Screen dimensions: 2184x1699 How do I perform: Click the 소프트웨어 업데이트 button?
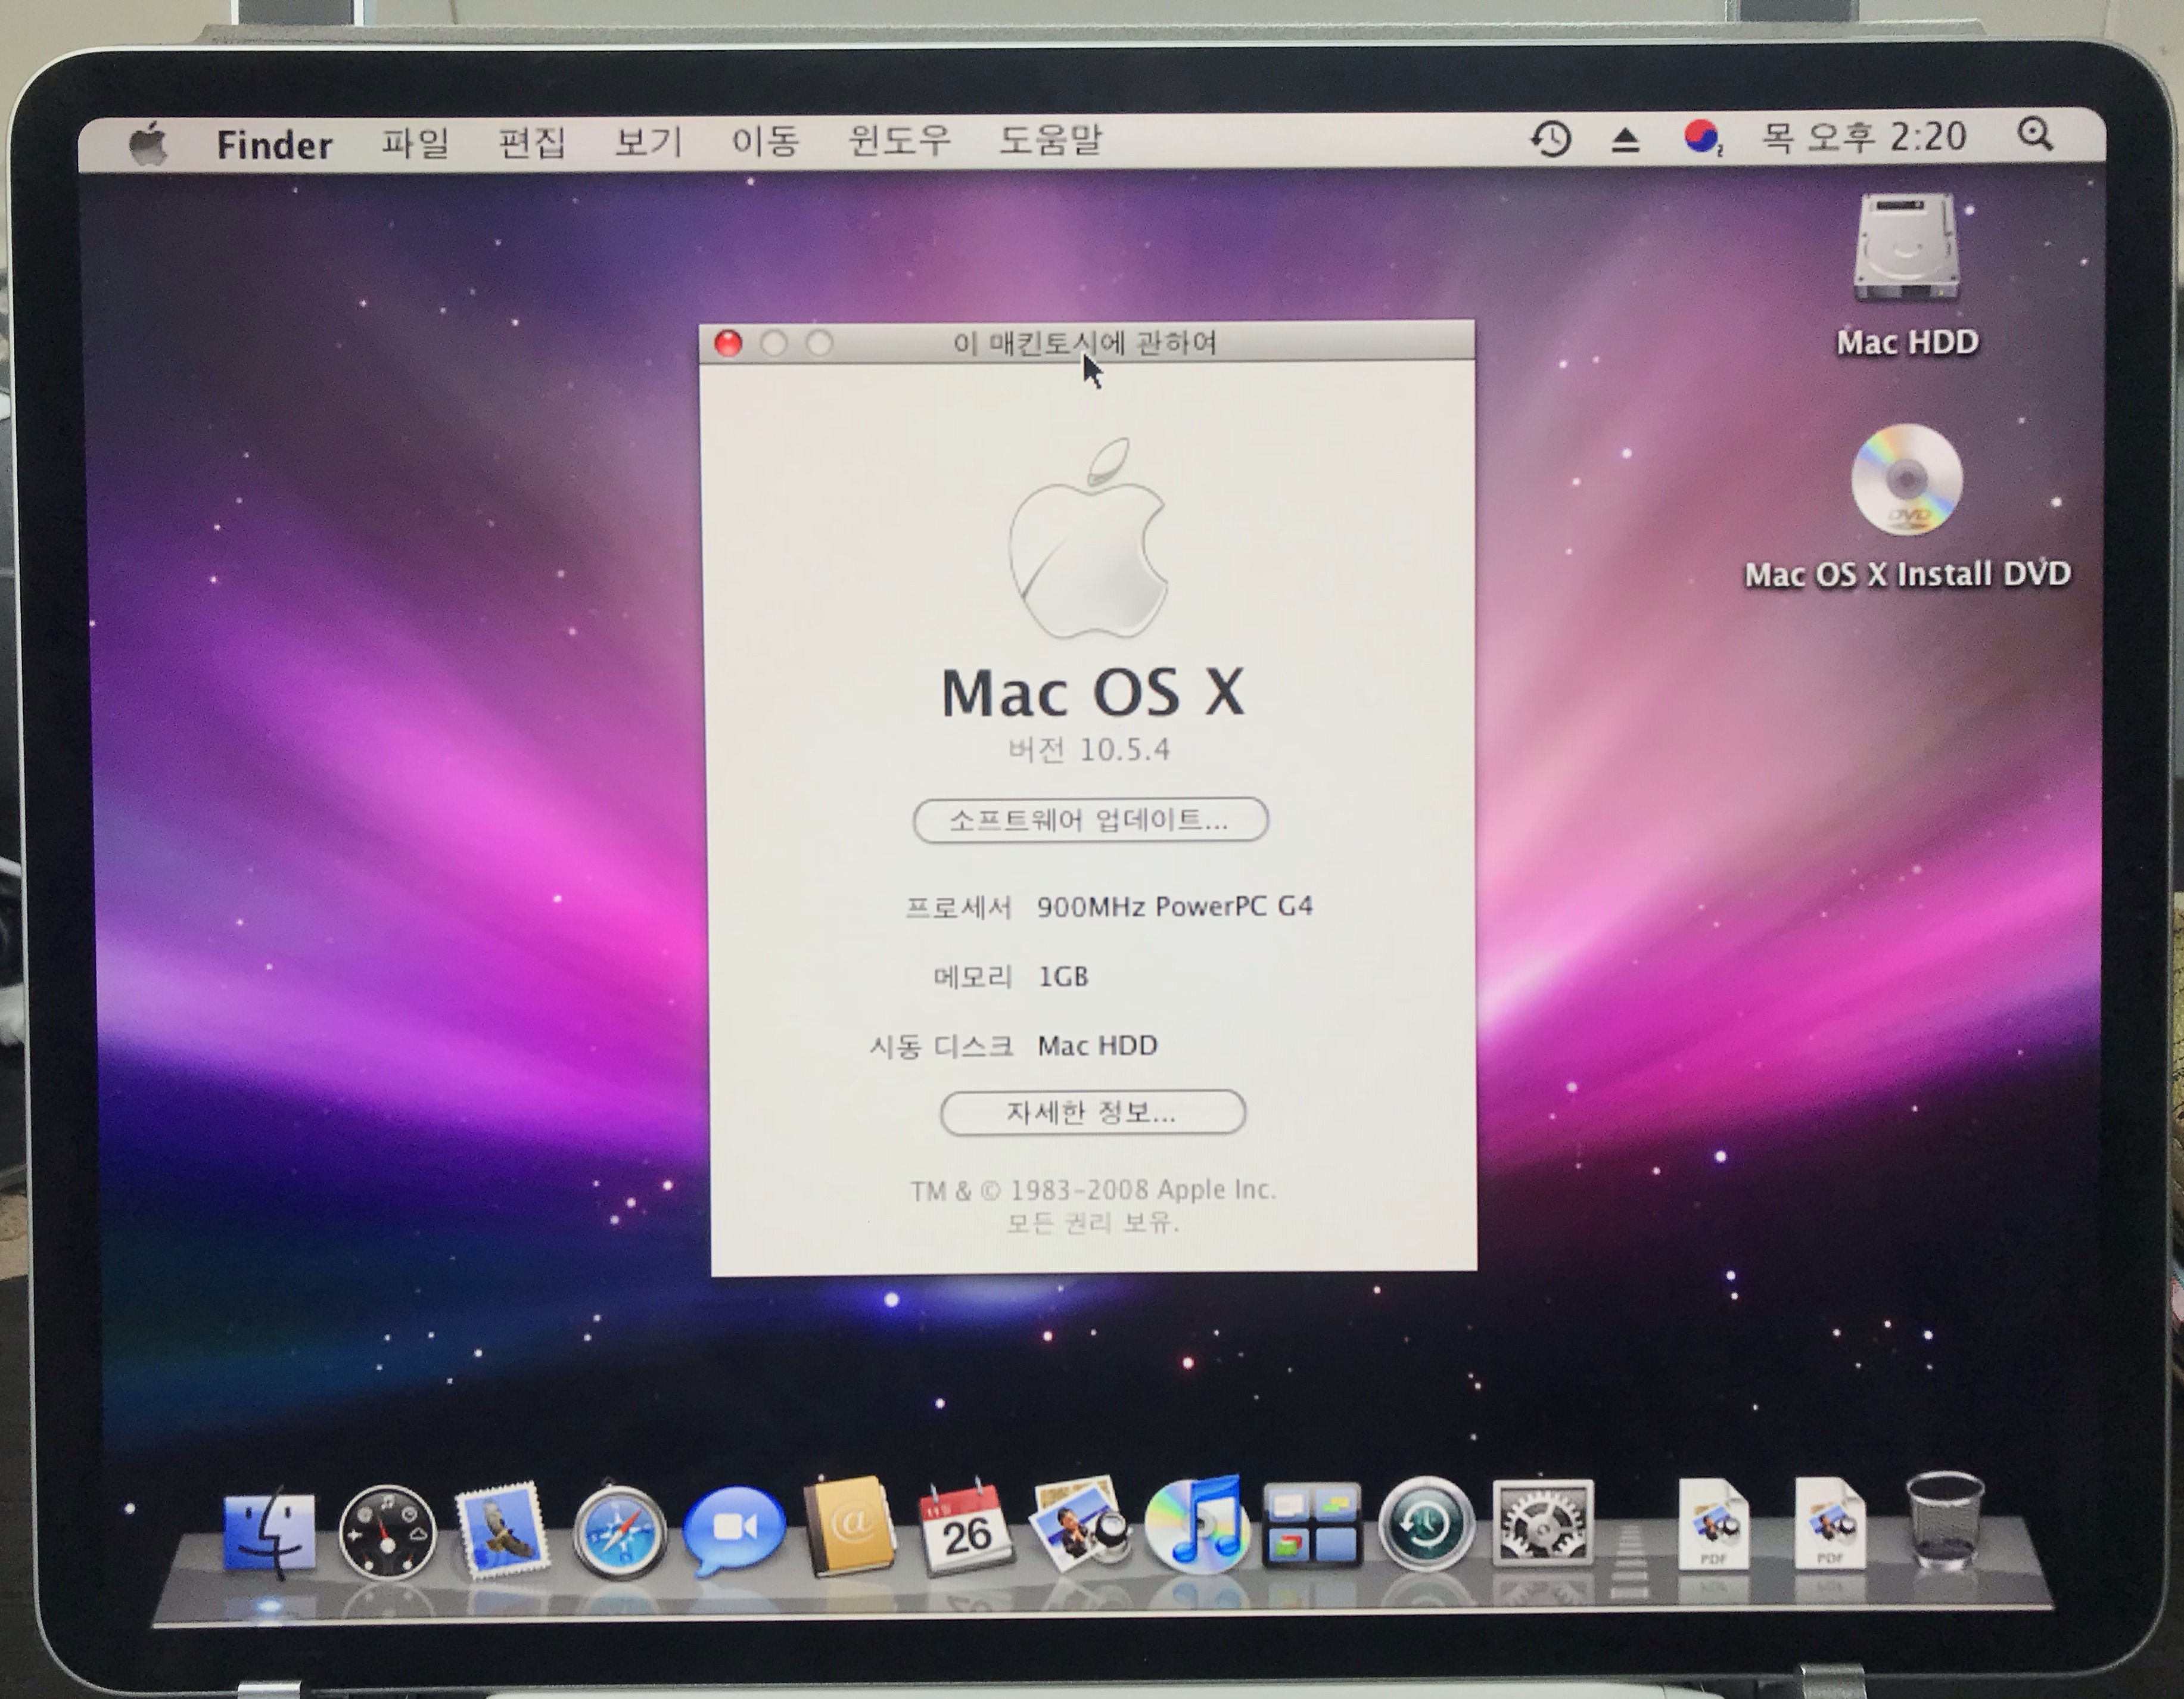coord(1090,821)
